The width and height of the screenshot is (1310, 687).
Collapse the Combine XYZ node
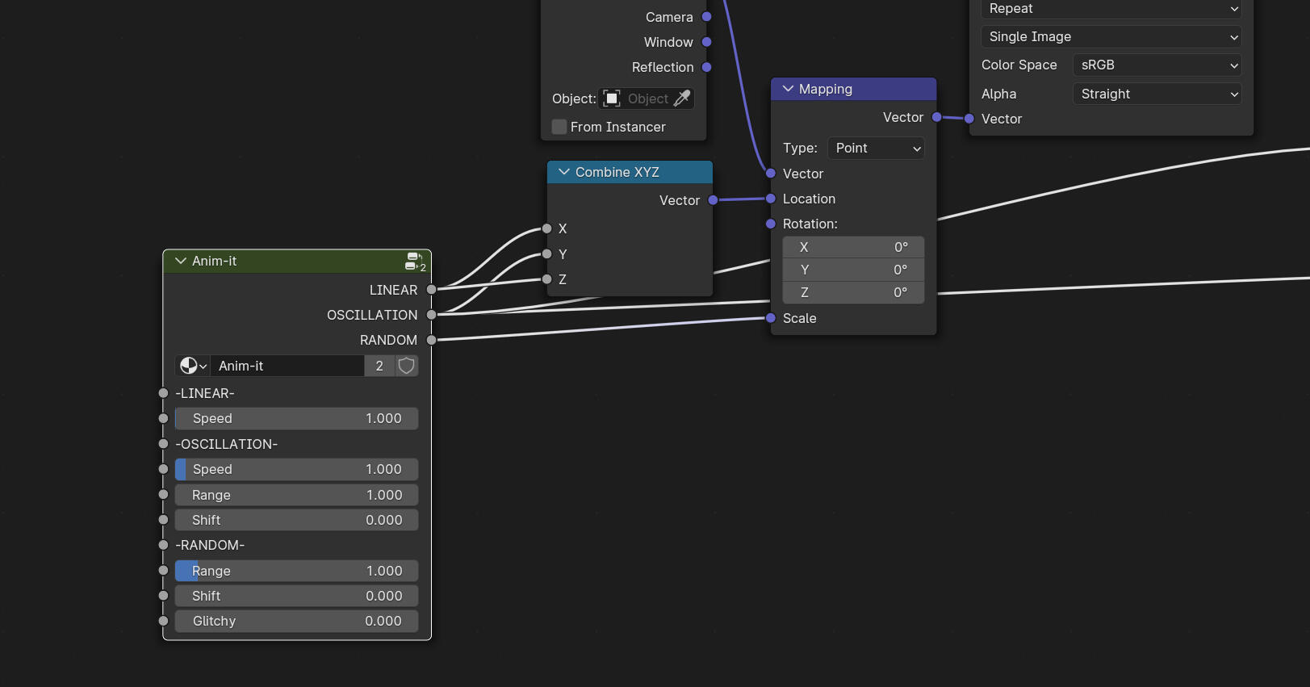[564, 172]
